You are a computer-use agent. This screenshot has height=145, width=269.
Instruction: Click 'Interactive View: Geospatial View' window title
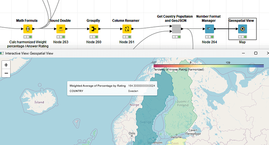29,53
